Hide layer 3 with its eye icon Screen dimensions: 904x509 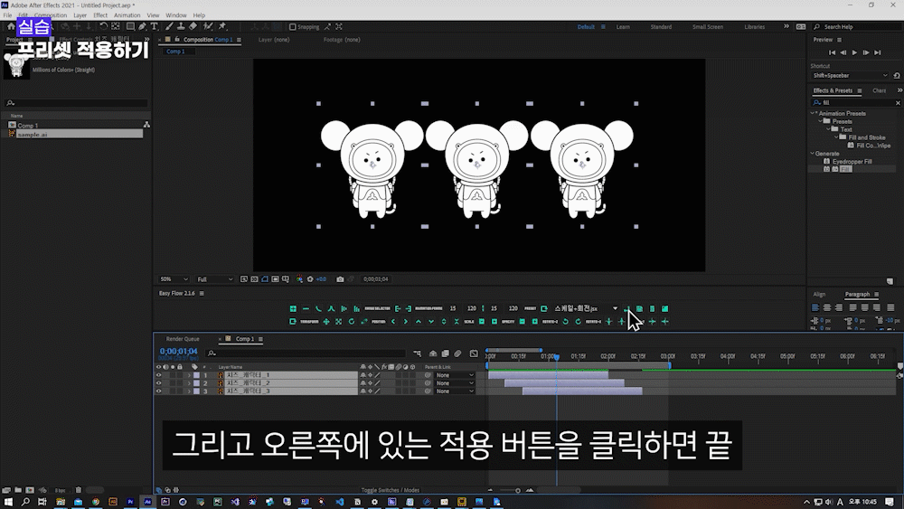pos(158,391)
